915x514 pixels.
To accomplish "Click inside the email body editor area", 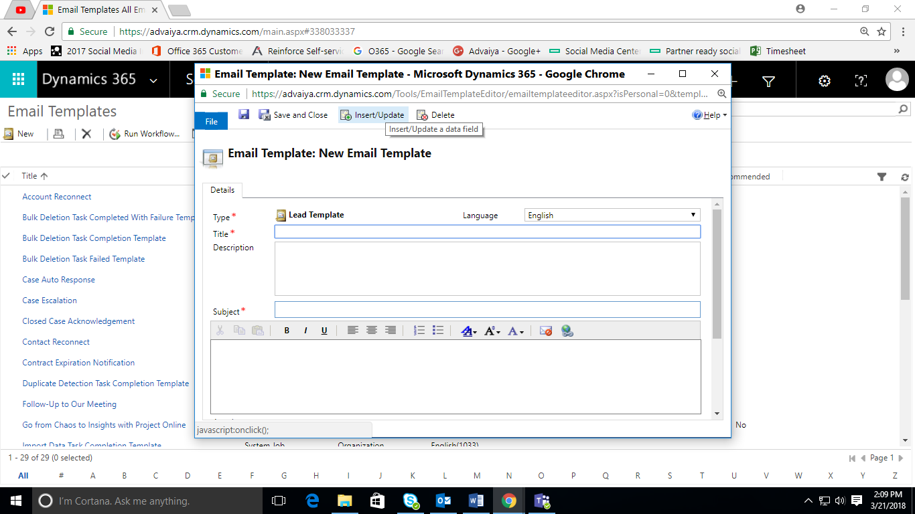I will (455, 376).
